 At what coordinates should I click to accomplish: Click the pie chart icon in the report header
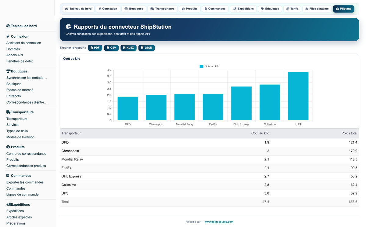pyautogui.click(x=68, y=27)
